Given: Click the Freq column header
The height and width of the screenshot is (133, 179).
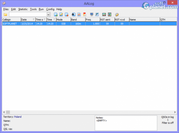Looking at the screenshot, I should tap(93, 20).
